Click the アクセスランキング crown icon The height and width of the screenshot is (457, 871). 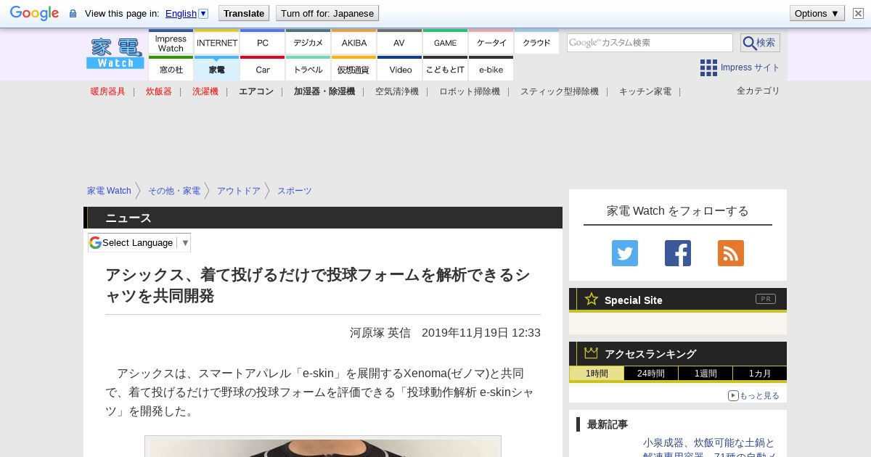click(x=592, y=353)
